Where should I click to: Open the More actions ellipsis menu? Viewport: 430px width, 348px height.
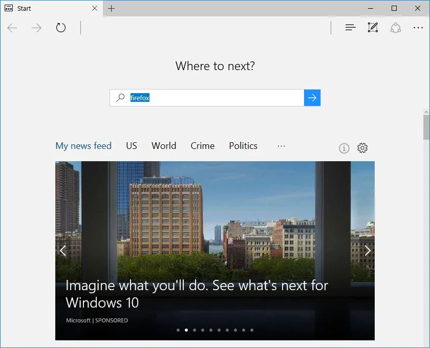(x=418, y=28)
